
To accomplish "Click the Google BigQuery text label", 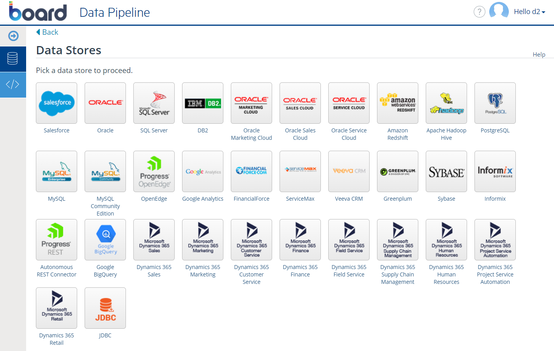I will point(105,271).
